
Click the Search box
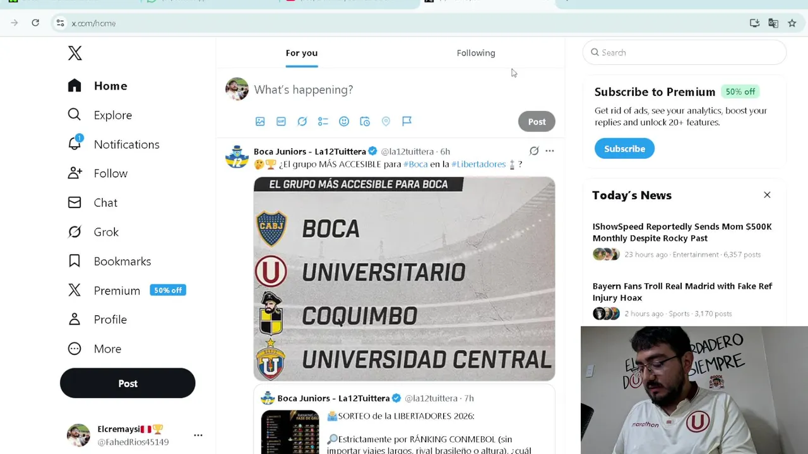(684, 52)
